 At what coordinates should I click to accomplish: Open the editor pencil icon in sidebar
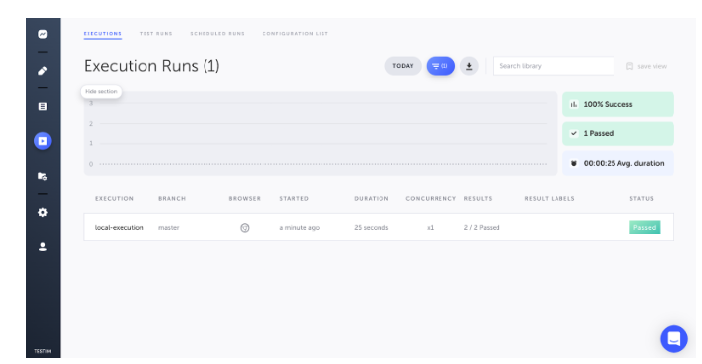click(43, 71)
